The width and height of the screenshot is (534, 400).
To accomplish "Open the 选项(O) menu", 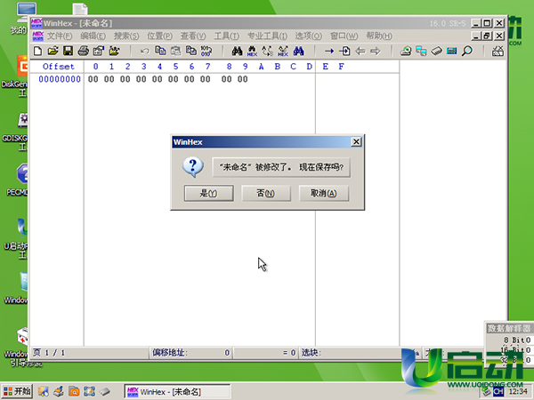I will point(308,36).
